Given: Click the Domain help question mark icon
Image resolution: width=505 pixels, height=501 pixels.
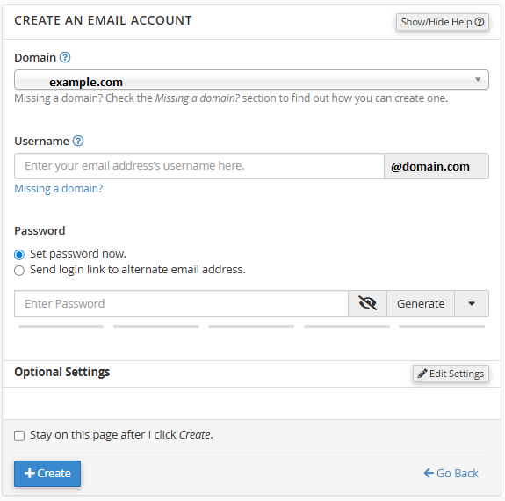Looking at the screenshot, I should [x=65, y=57].
